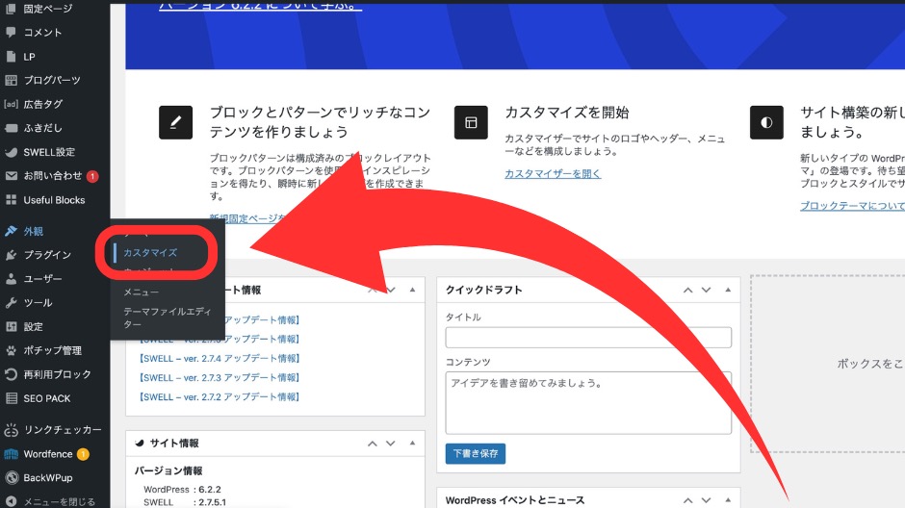Click the Useful Blocks grid icon
This screenshot has height=508, width=905.
coord(11,200)
